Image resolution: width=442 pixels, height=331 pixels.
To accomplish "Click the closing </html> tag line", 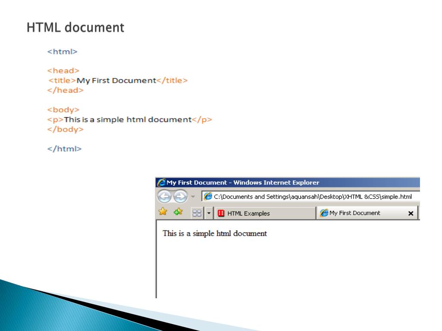I will (64, 149).
